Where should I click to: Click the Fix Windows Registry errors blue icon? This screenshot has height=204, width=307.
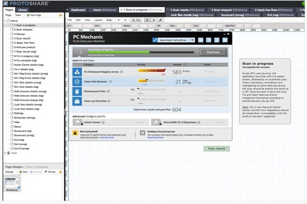(77, 72)
